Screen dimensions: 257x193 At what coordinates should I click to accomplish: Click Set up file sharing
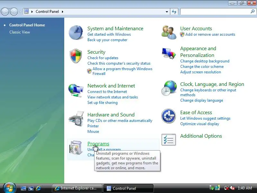102,103
